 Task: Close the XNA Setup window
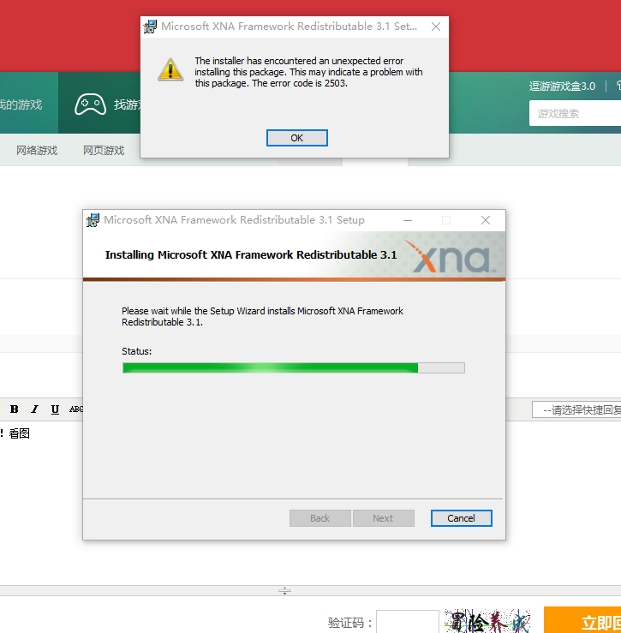click(x=486, y=220)
